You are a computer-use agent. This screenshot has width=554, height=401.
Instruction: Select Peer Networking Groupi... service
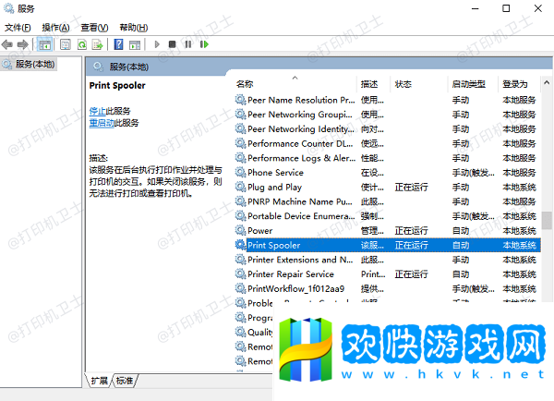pos(388,115)
